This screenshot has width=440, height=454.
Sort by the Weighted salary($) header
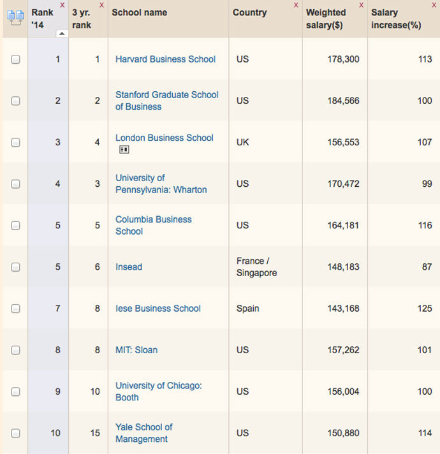[x=326, y=18]
